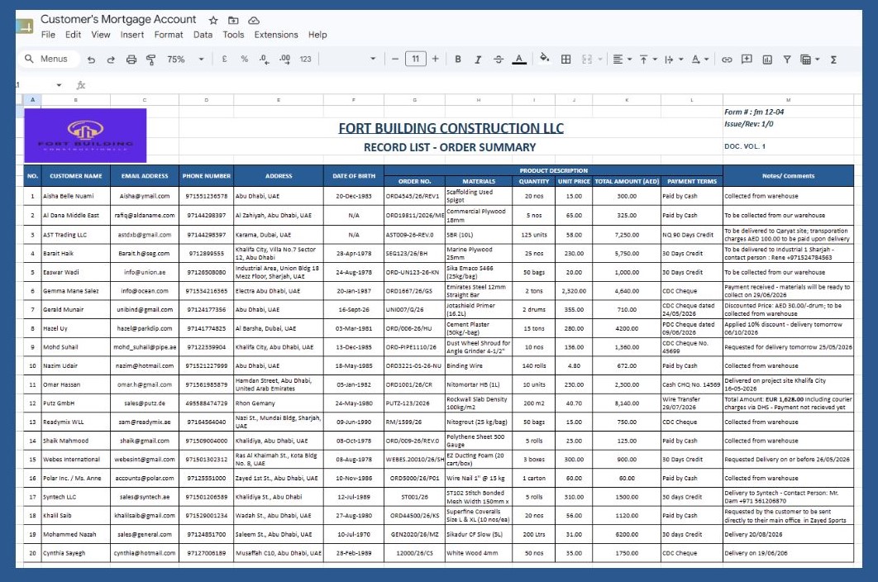The height and width of the screenshot is (582, 878).
Task: Open the Help menu
Action: pos(317,35)
